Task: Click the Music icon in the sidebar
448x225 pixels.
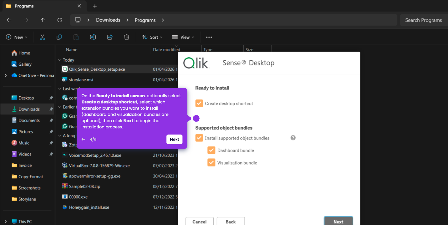Action: pos(14,143)
